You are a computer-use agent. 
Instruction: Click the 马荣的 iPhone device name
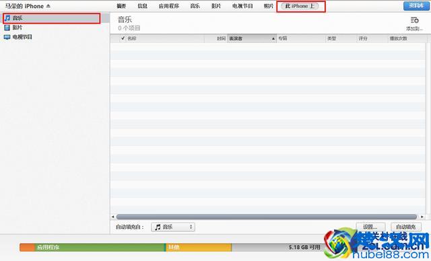(x=24, y=6)
